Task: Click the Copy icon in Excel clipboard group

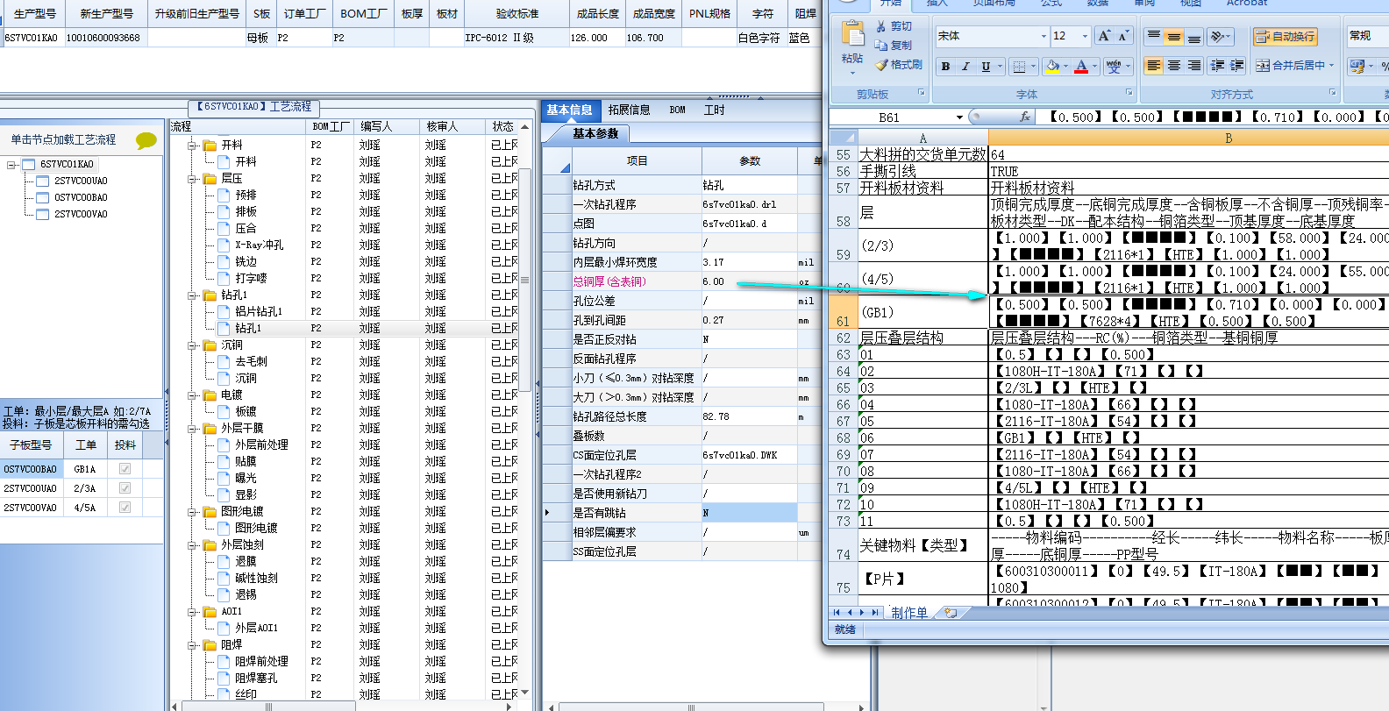Action: click(x=881, y=46)
